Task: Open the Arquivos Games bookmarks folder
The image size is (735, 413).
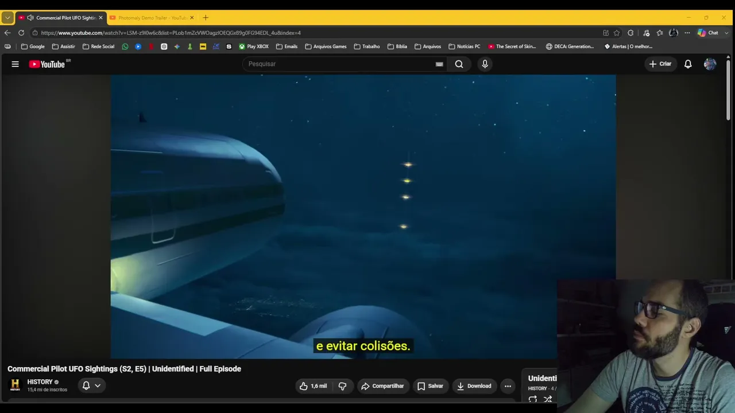Action: [x=326, y=46]
